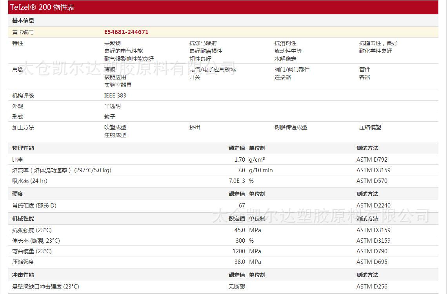Select the 基本信息 section header
This screenshot has width=447, height=294.
[23, 20]
